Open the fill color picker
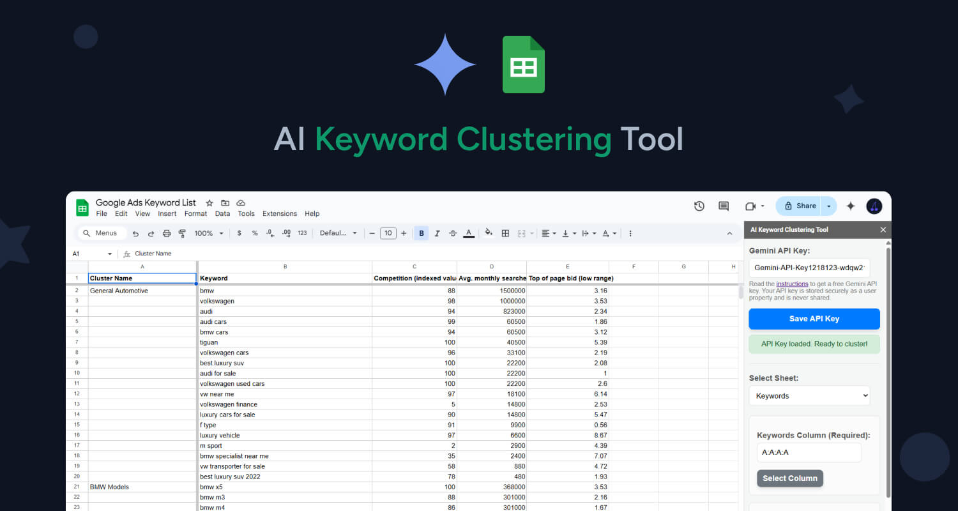This screenshot has height=511, width=958. tap(489, 234)
